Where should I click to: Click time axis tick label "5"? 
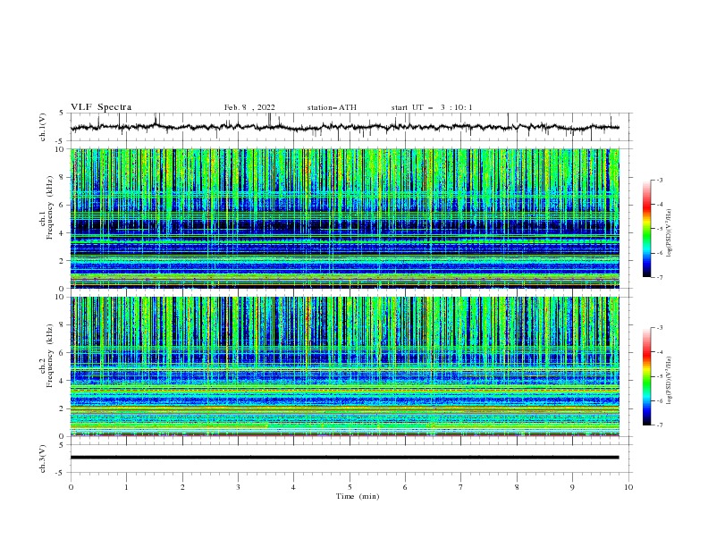350,487
